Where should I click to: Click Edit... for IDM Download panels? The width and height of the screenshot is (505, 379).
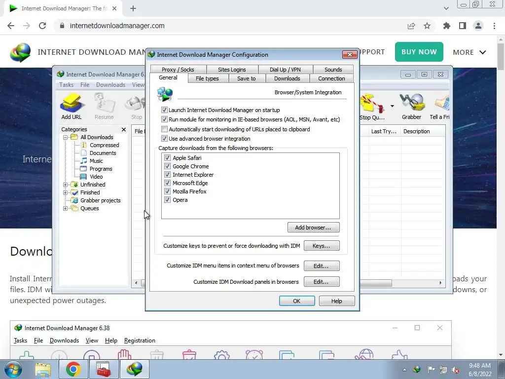pyautogui.click(x=322, y=282)
